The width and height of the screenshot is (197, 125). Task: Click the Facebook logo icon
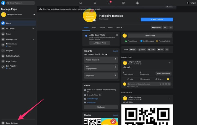(3, 3)
